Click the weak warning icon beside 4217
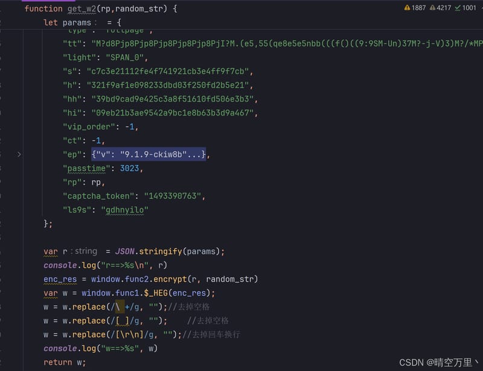This screenshot has height=371, width=483. [x=432, y=8]
